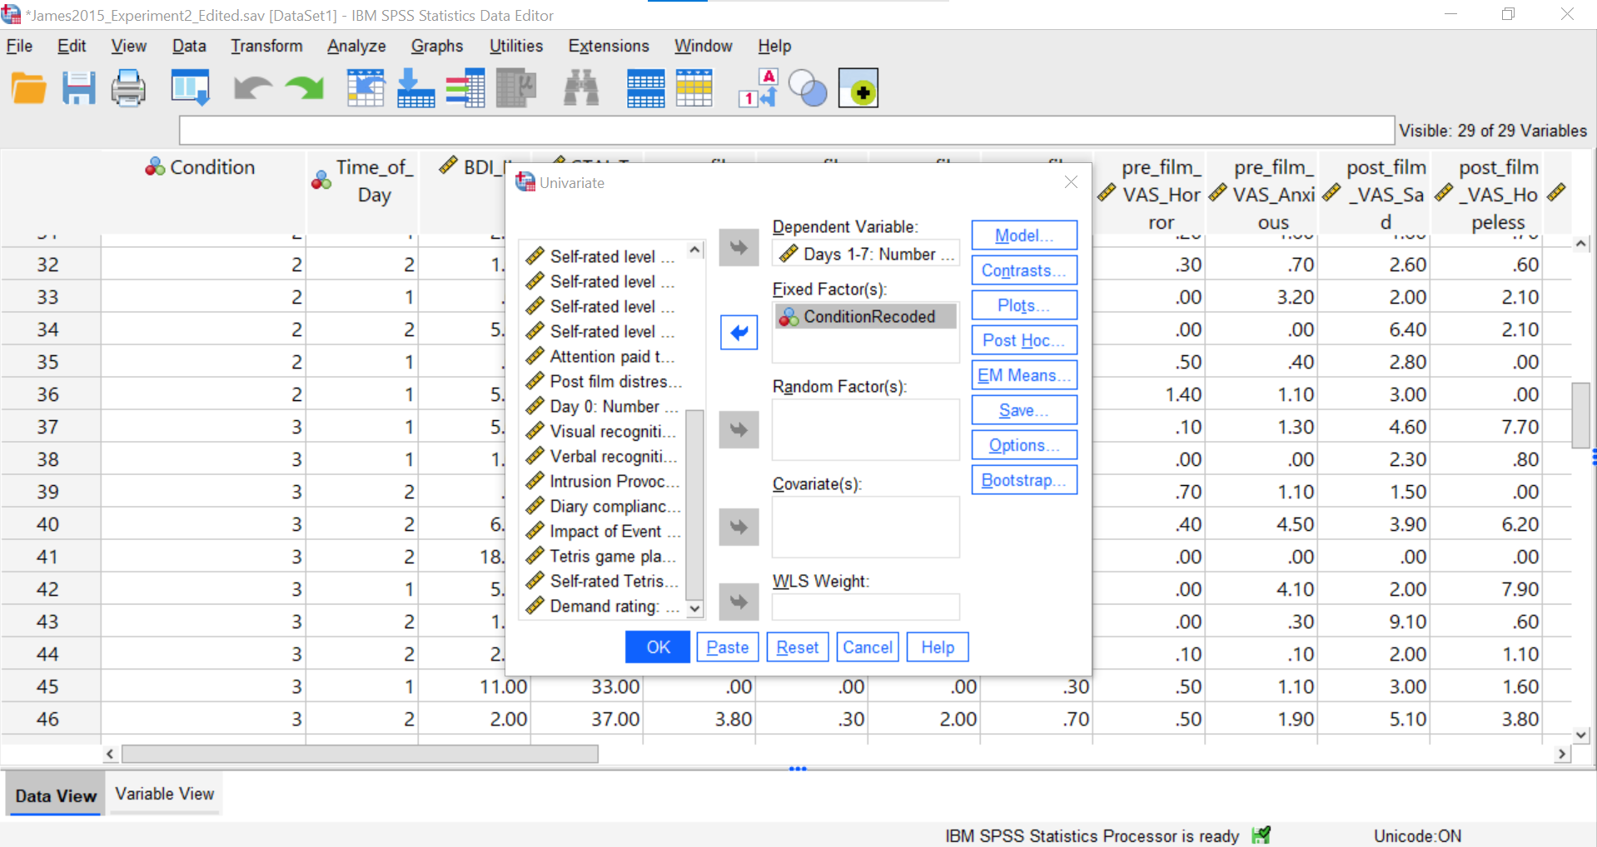Click the Run descriptive statistics icon

pyautogui.click(x=516, y=88)
